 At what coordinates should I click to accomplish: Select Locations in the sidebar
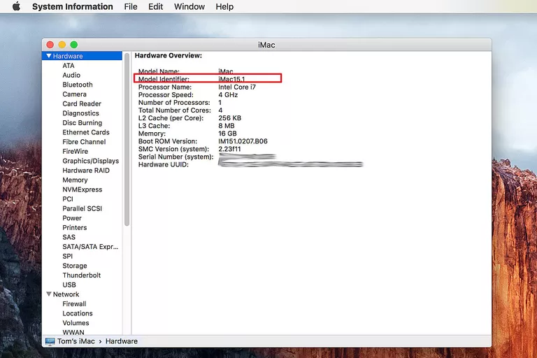[x=78, y=313]
